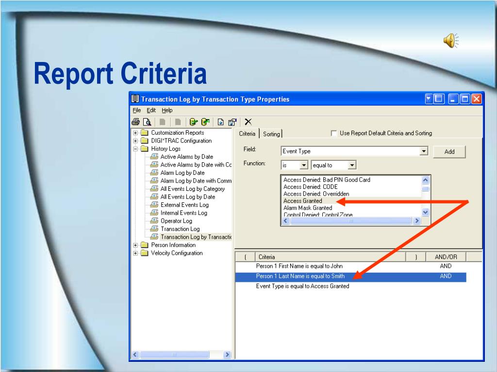497x372 pixels.
Task: Click the tree pane scroll left arrow
Action: (x=135, y=355)
